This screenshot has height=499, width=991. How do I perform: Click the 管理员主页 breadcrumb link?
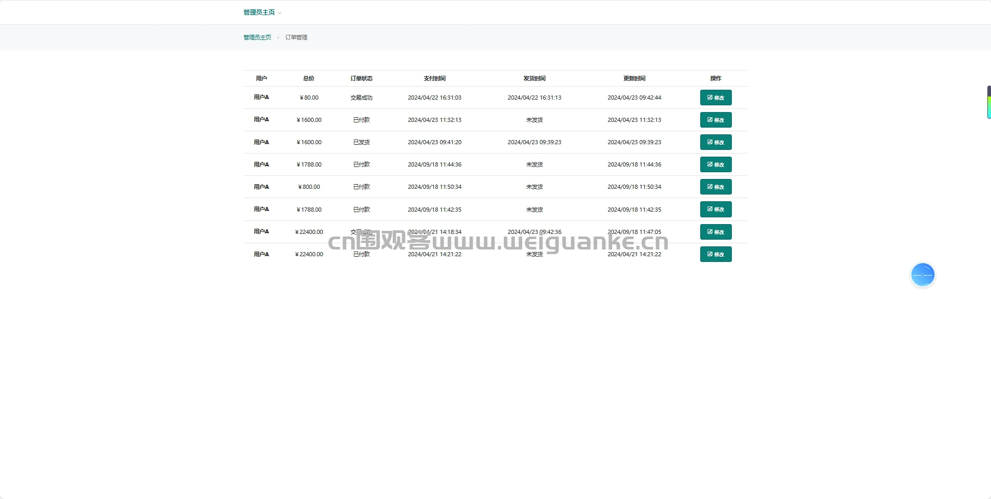pyautogui.click(x=257, y=37)
